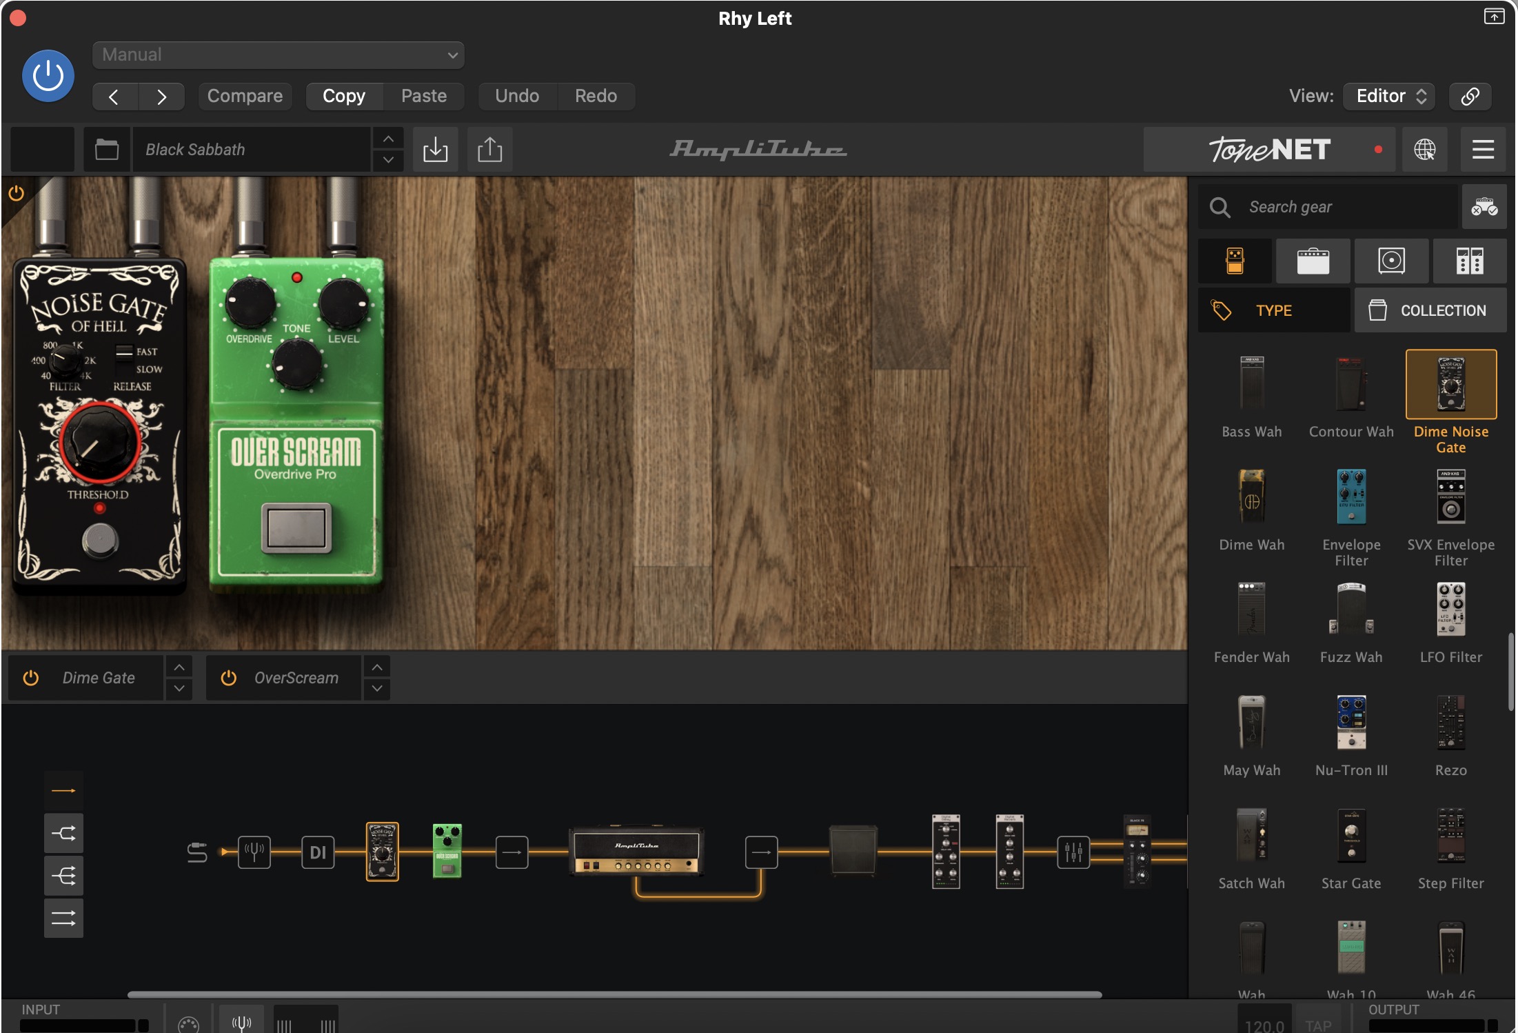Adjust the Noise Gate THRESHOLD knob

100,443
